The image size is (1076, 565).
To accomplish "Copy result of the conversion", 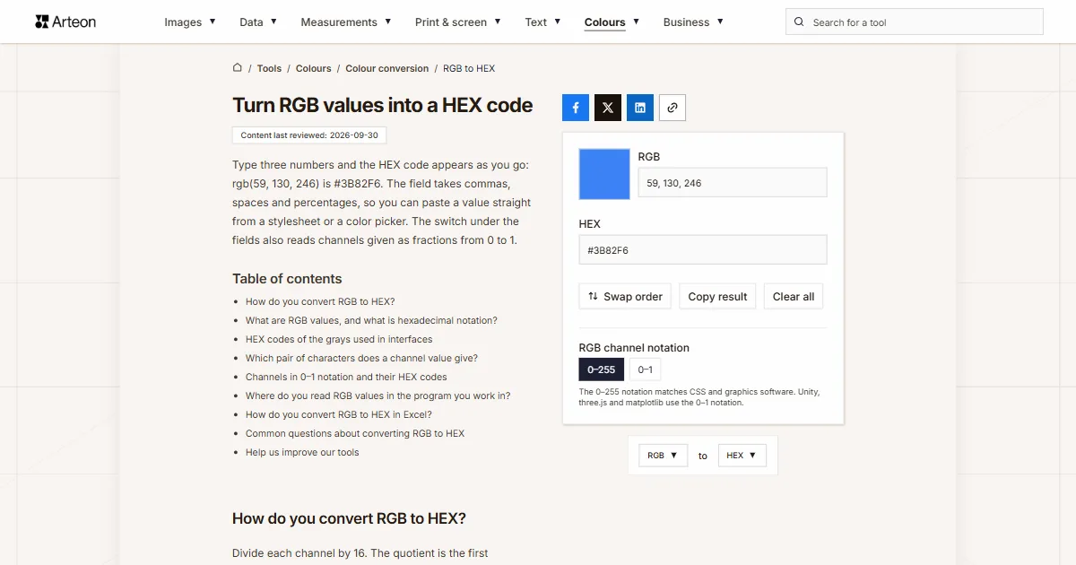I will [x=717, y=297].
